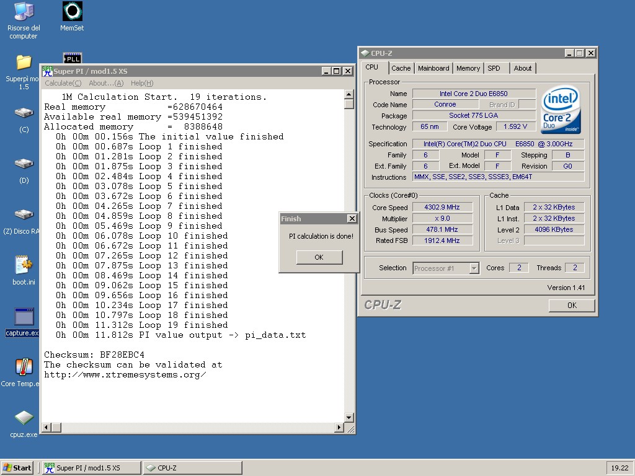Open the Calculate menu in Super PI
The width and height of the screenshot is (635, 476).
pos(63,83)
